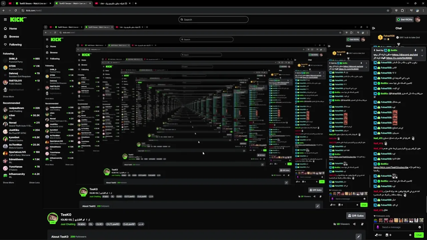The image size is (427, 240).
Task: Click the purple chat identity icon
Action: 378,227
